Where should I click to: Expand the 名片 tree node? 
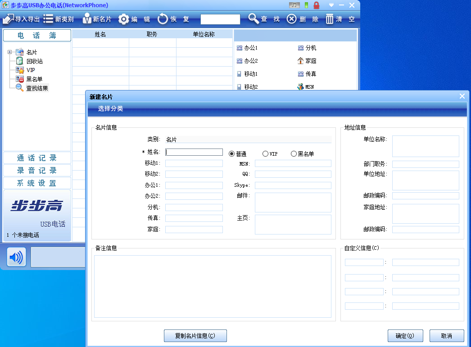coord(9,52)
